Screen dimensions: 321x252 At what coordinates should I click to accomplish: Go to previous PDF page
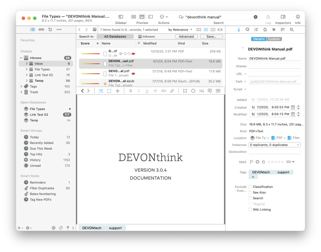(82, 91)
